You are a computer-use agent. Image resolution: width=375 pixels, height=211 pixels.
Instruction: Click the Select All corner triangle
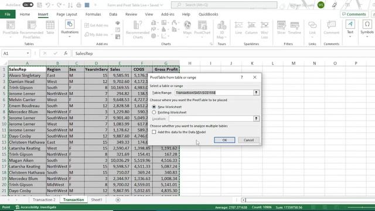point(5,63)
